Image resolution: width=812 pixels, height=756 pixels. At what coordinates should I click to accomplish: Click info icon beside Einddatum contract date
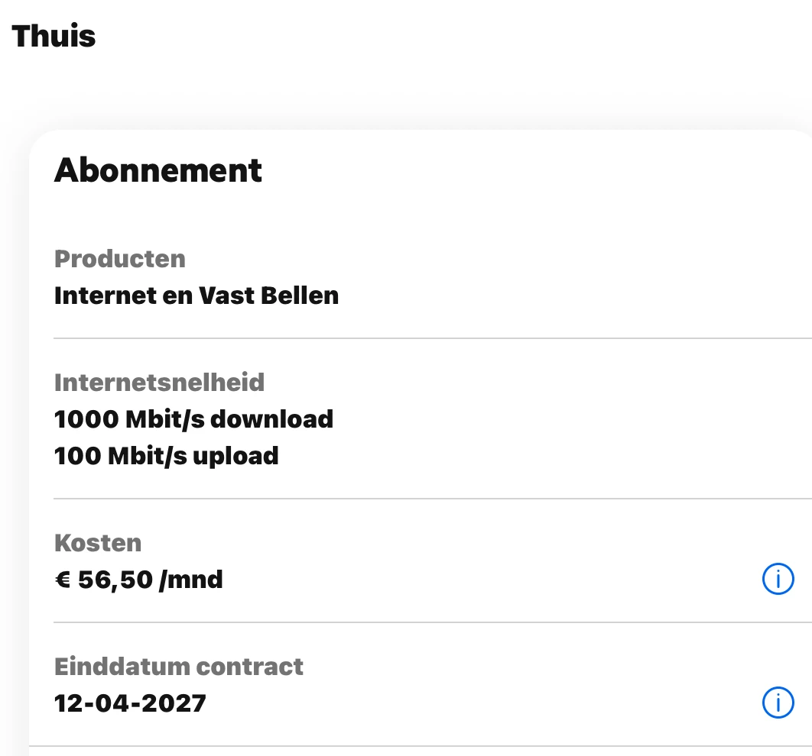[778, 703]
